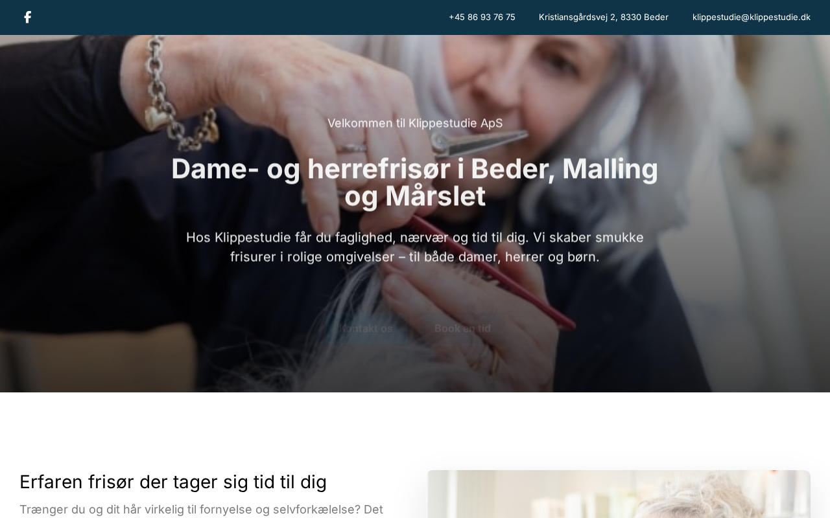This screenshot has height=518, width=830.
Task: Select the Velkommen til Klippestudie ApS tagline
Action: pos(415,123)
